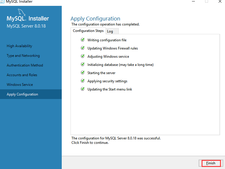The height and width of the screenshot is (169, 225).
Task: Select the Configuration Steps tab
Action: 88,31
